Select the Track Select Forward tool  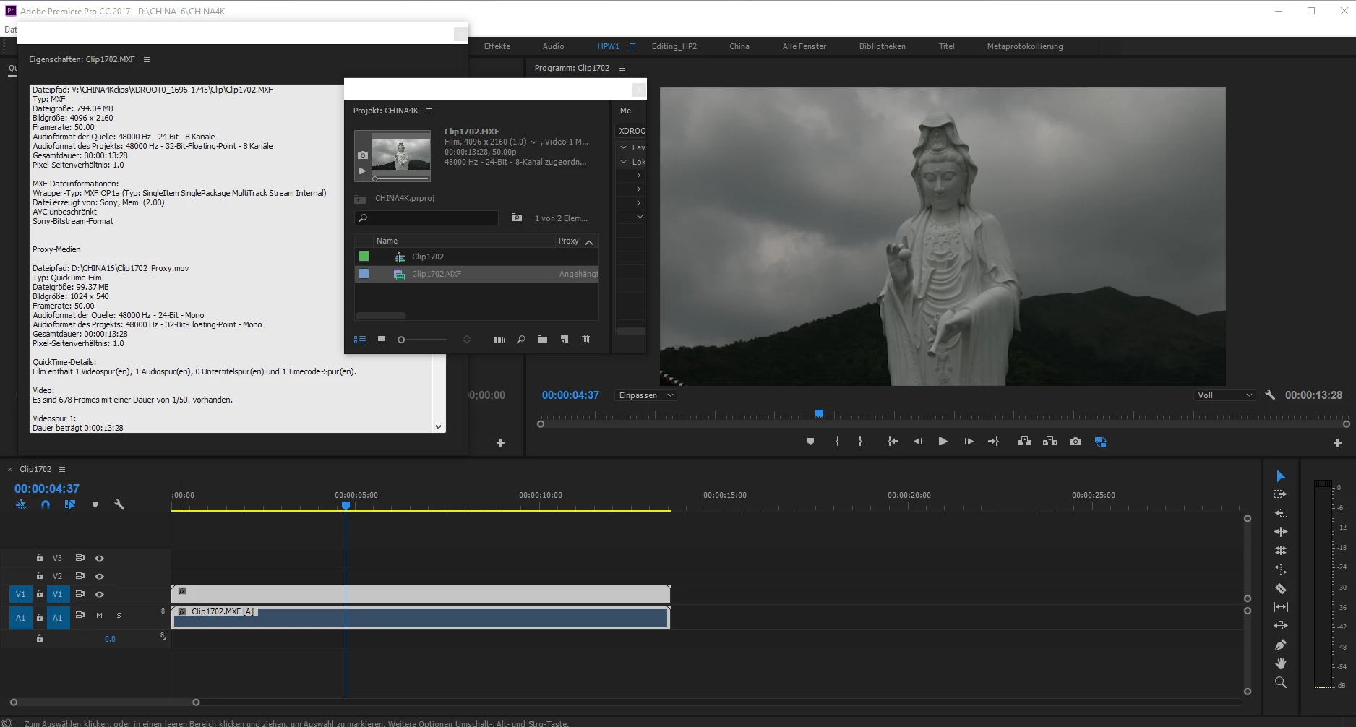click(1281, 494)
